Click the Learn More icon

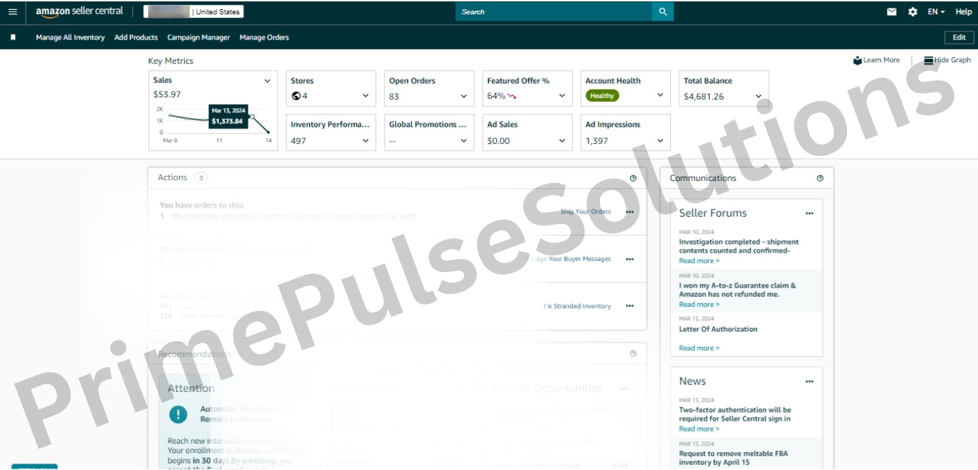[x=857, y=61]
